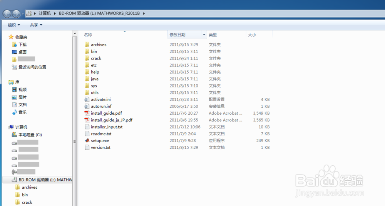Select the install_guide.pdf PDF icon

click(87, 113)
